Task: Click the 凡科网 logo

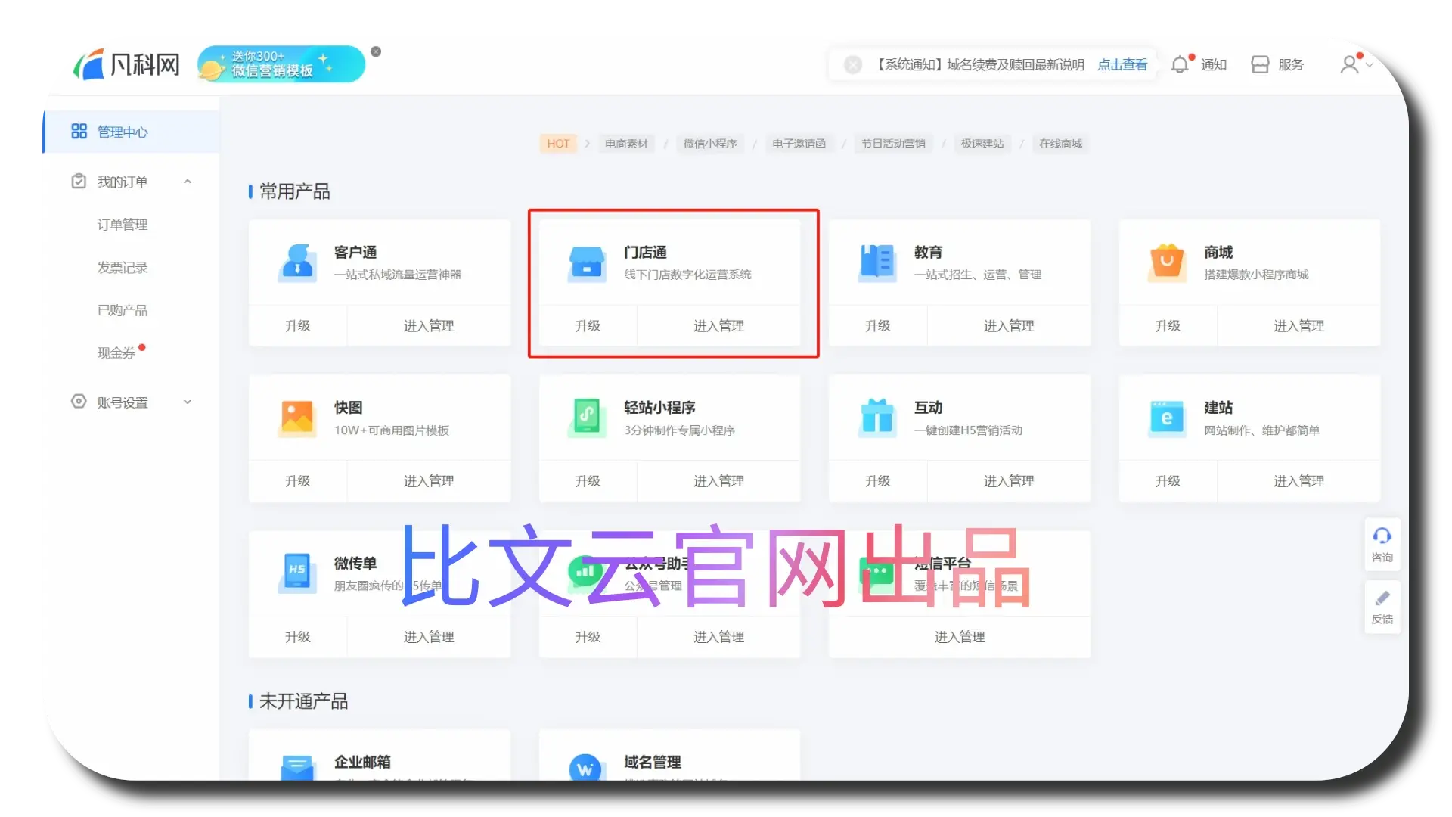Action: point(127,64)
